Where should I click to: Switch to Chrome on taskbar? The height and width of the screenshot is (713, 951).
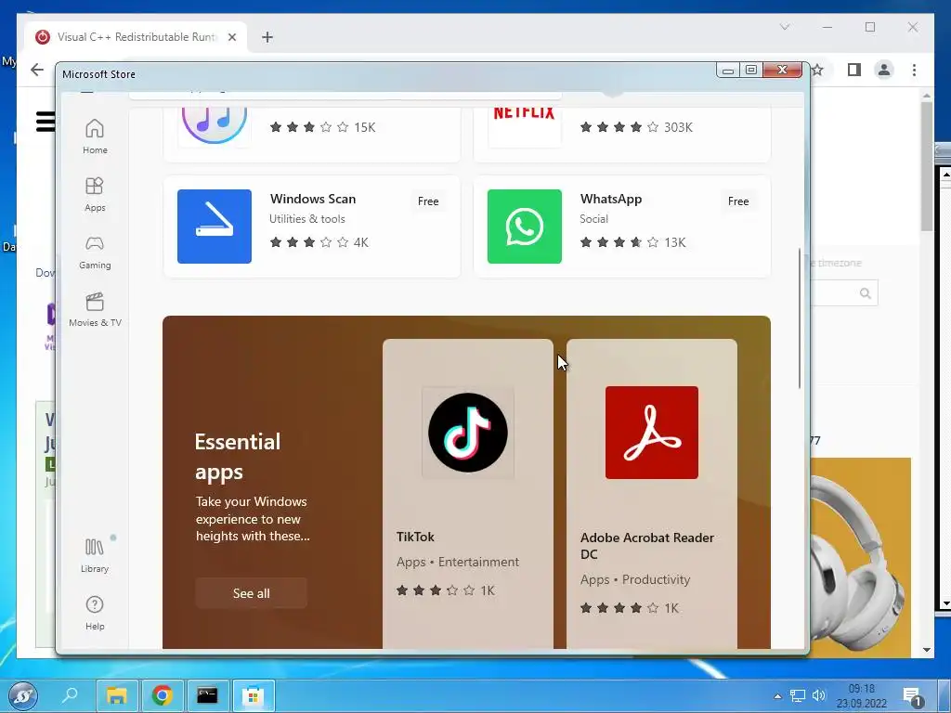click(x=162, y=695)
